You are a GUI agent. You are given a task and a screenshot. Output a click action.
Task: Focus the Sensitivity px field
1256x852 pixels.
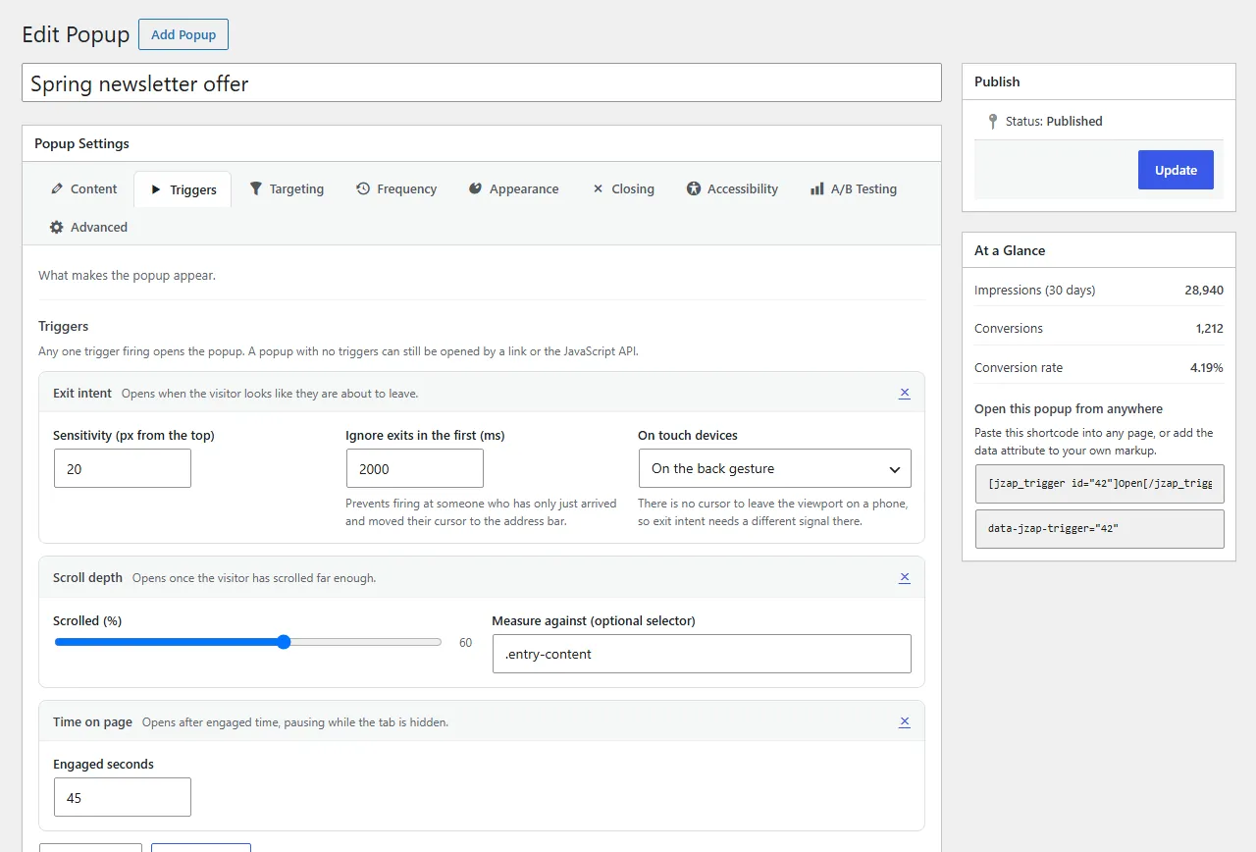pos(123,468)
